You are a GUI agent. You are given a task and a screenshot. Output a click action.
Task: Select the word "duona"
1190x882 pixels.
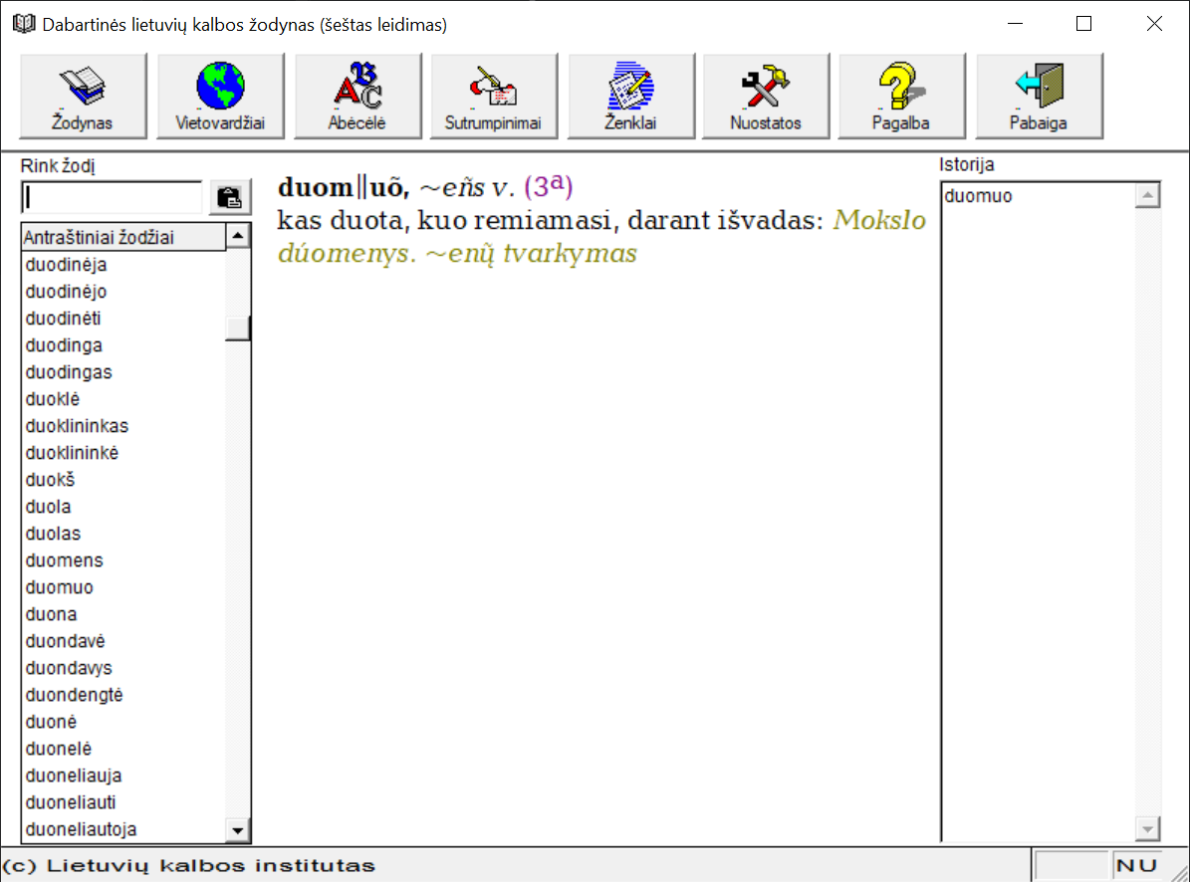51,614
